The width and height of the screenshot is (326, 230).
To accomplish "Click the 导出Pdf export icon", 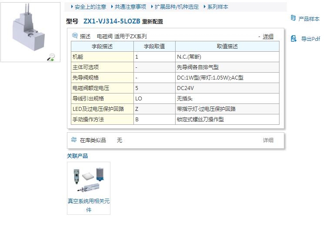I will point(293,38).
